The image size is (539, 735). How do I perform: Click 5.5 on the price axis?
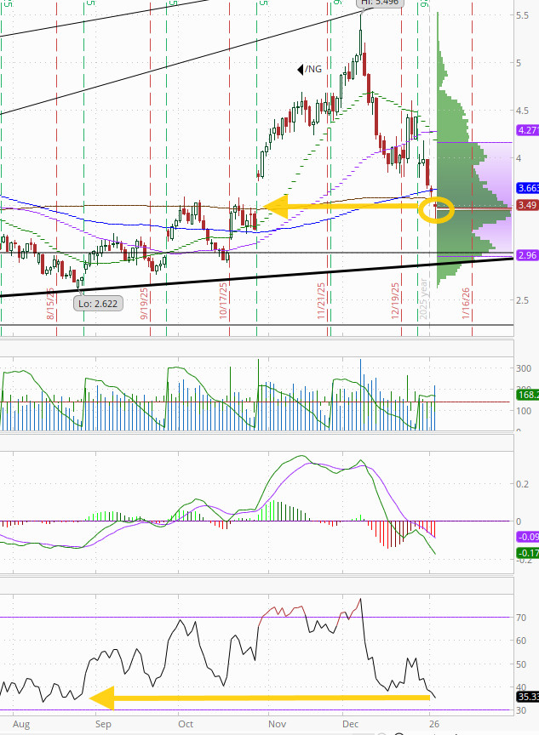tap(522, 15)
